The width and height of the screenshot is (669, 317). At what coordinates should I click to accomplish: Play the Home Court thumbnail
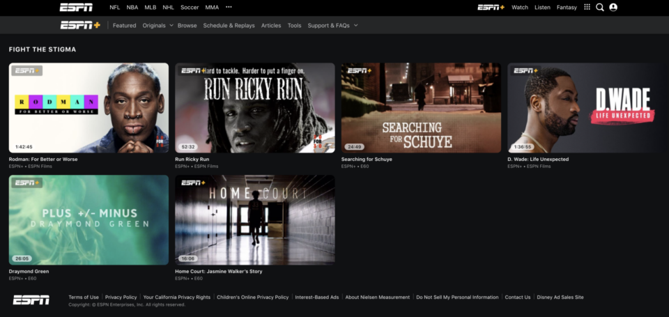tap(255, 219)
